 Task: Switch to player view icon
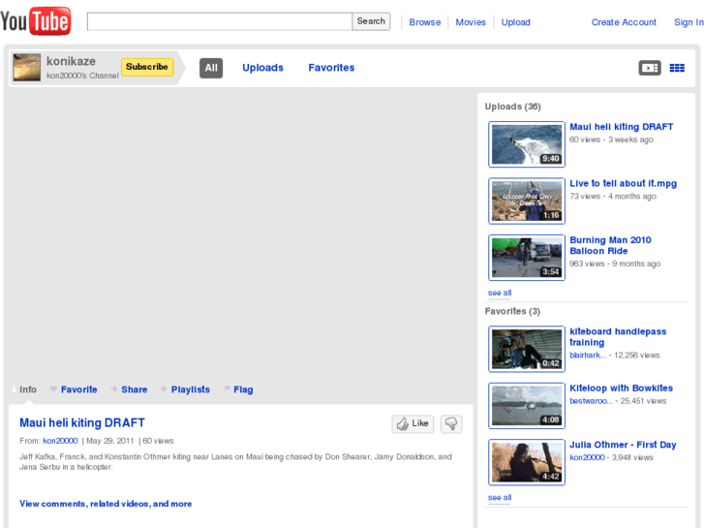pos(649,68)
